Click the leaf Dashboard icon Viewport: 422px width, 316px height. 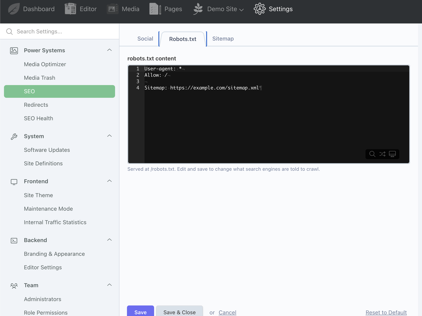click(14, 9)
